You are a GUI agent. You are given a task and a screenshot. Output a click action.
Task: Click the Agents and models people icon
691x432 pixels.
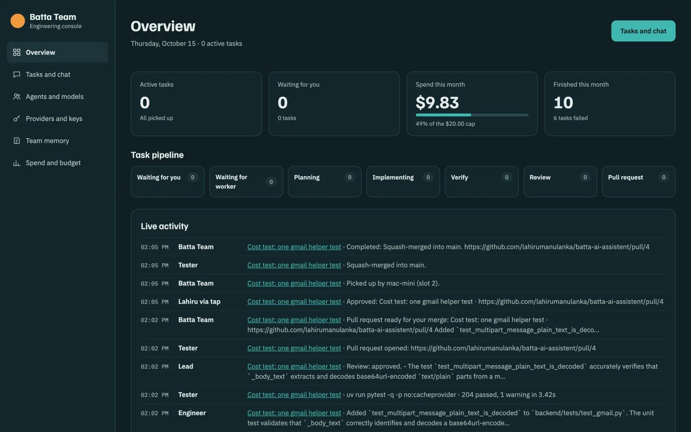click(17, 96)
